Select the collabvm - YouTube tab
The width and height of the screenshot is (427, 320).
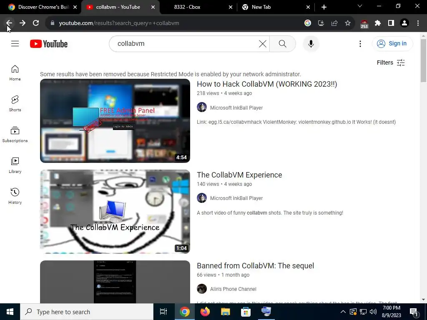[118, 7]
